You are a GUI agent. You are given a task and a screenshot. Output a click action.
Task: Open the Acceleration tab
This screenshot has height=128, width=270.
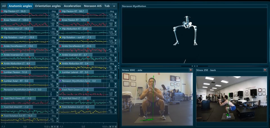72,6
